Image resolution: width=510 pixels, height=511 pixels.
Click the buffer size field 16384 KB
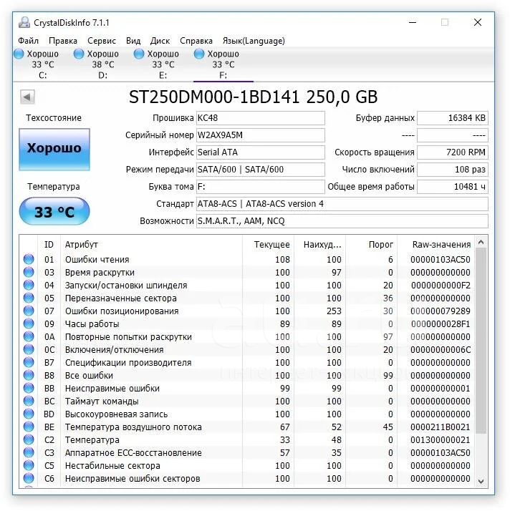click(x=453, y=118)
